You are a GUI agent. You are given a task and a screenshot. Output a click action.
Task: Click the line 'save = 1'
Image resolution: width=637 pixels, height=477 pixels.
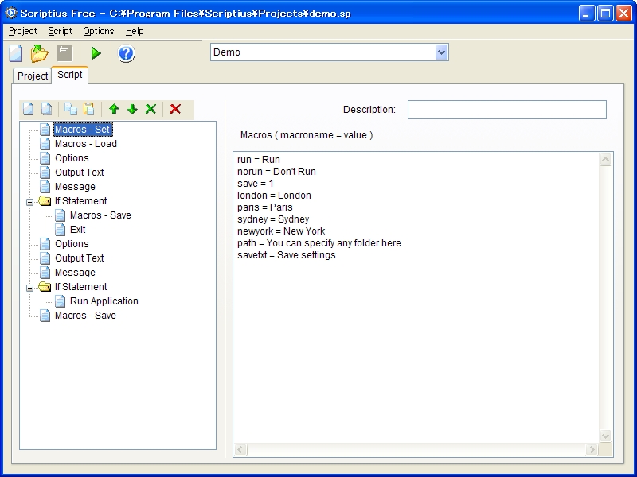[256, 184]
